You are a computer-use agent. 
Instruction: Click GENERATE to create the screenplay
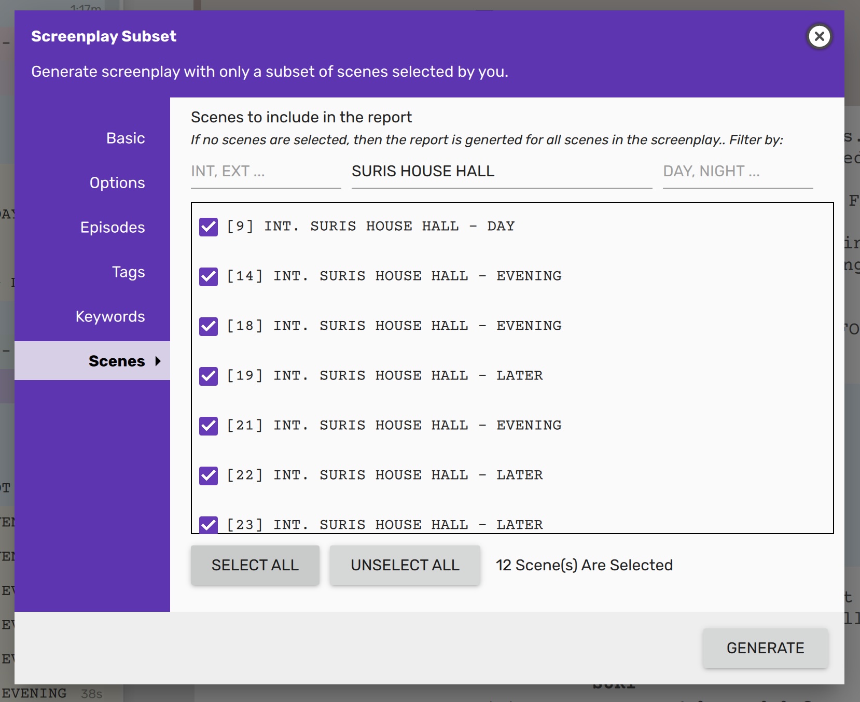point(765,648)
